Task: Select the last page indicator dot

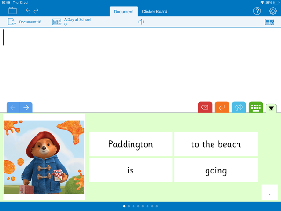Action: (157, 206)
